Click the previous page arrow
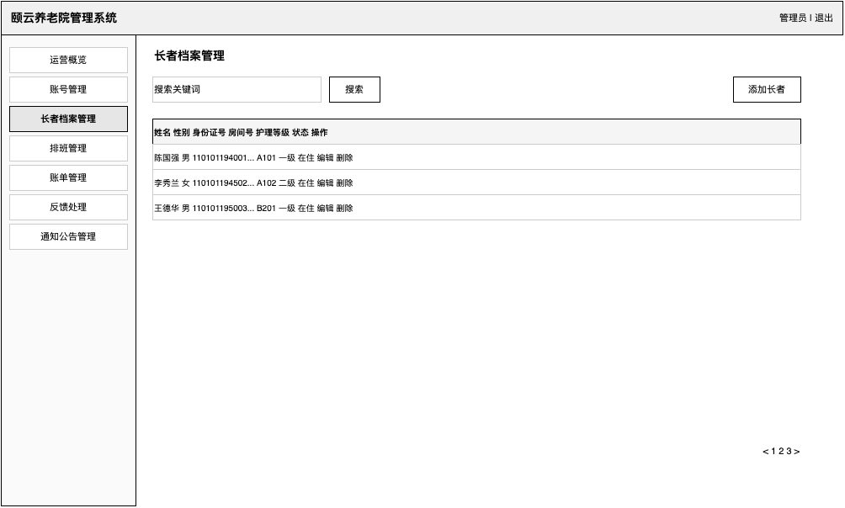 [766, 451]
